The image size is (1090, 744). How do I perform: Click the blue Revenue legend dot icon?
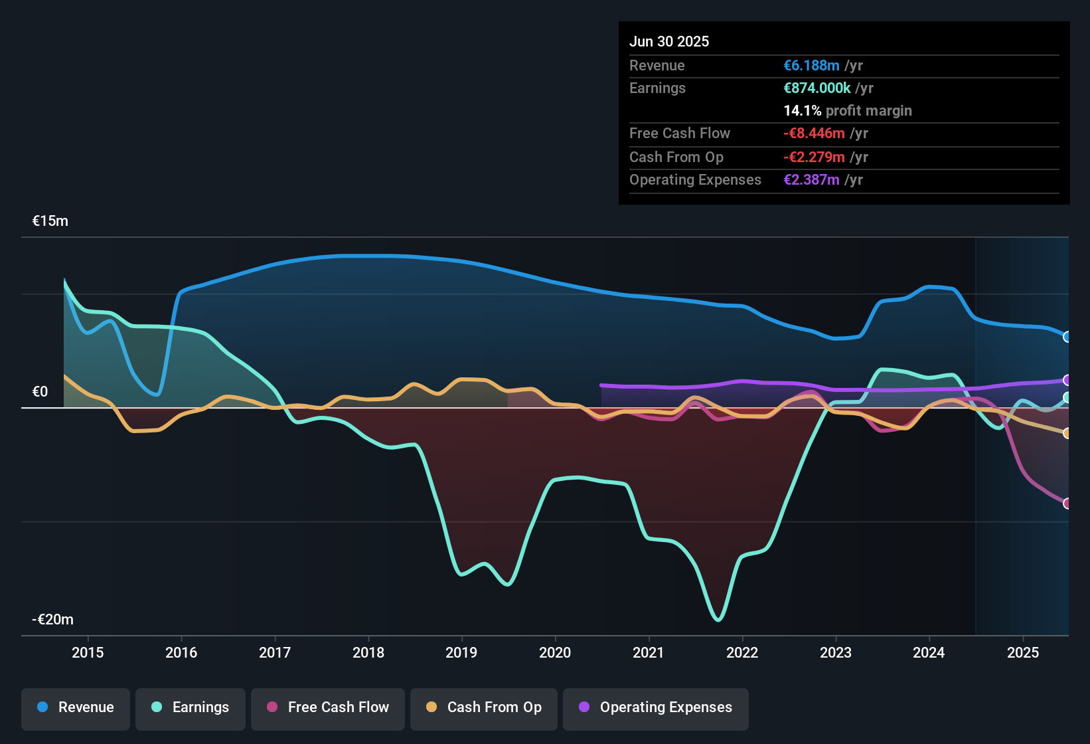click(x=41, y=707)
